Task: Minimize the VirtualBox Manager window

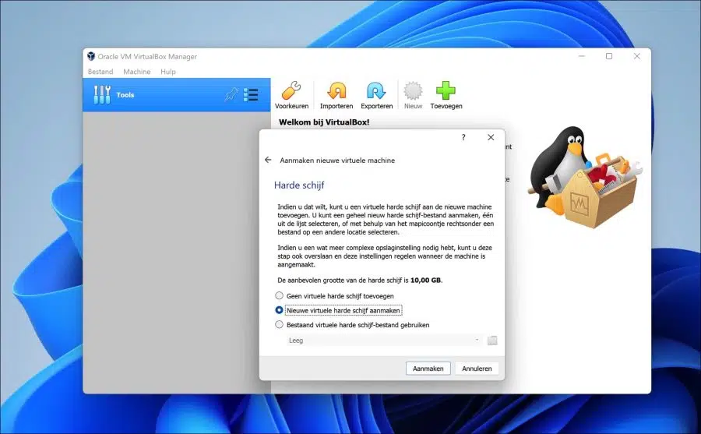Action: (x=582, y=56)
